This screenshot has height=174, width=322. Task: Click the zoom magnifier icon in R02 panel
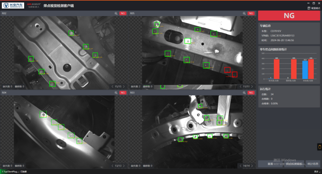pyautogui.click(x=116, y=13)
